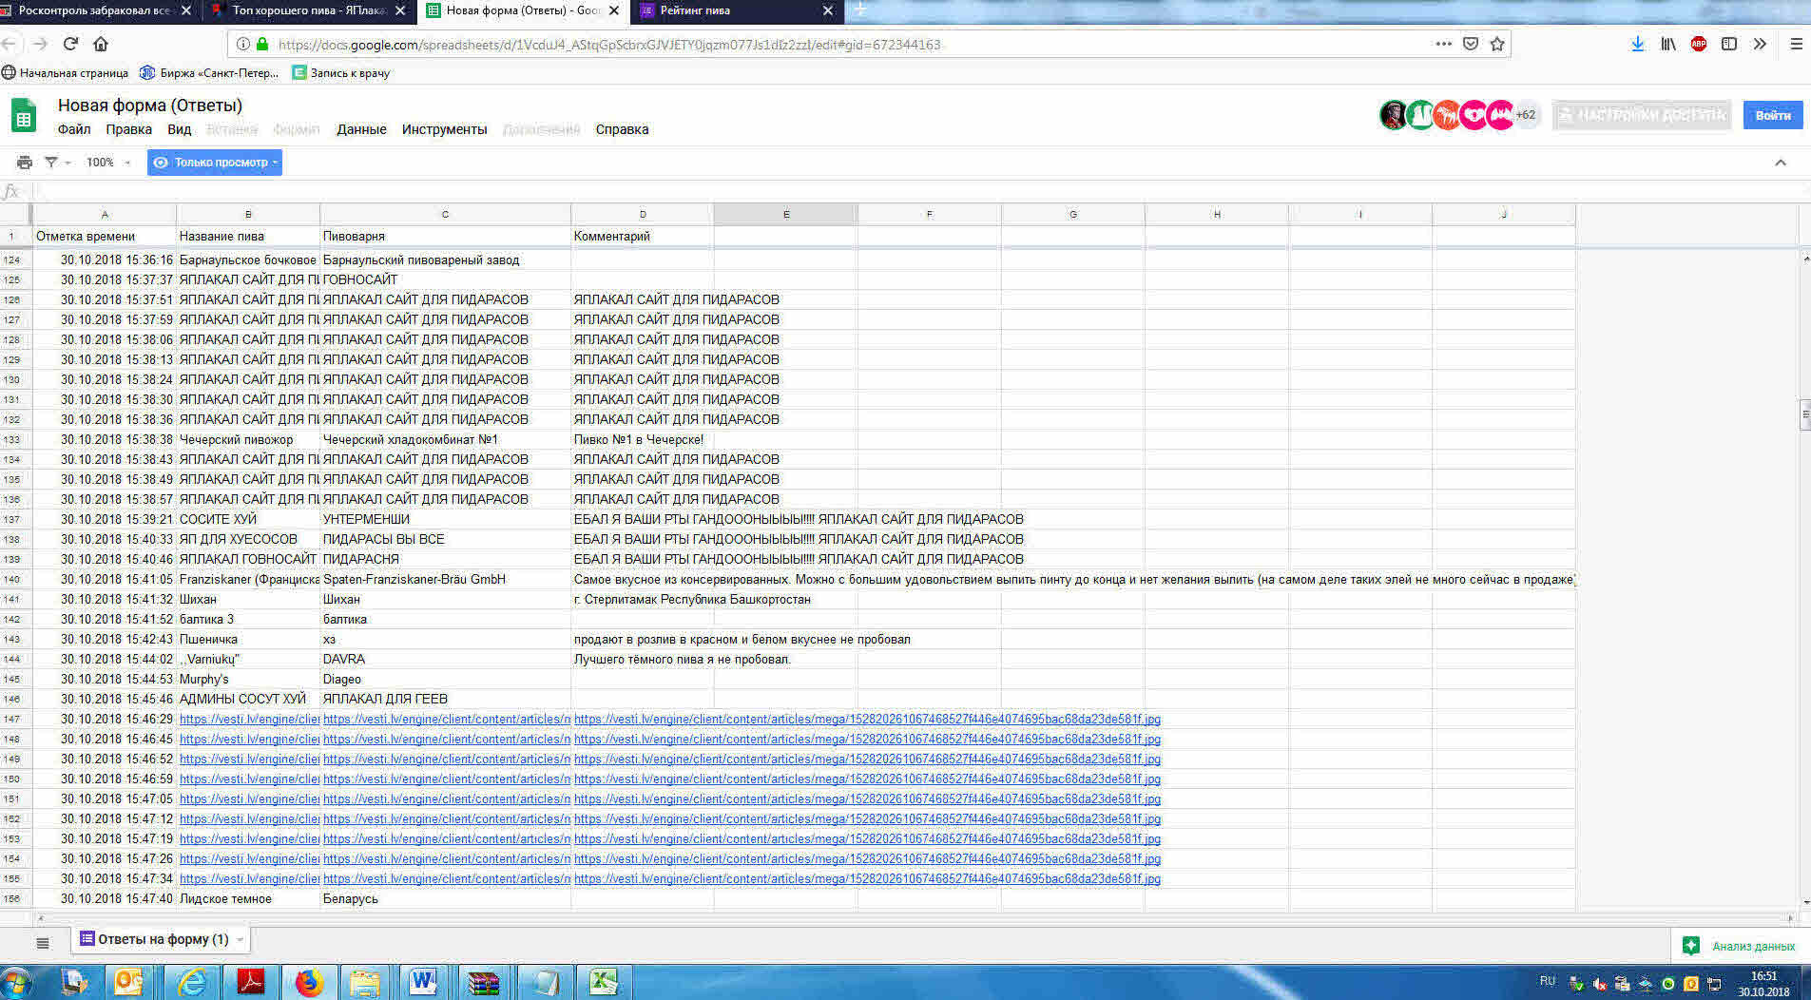Go back to the previous page
This screenshot has width=1811, height=1000.
[x=10, y=44]
